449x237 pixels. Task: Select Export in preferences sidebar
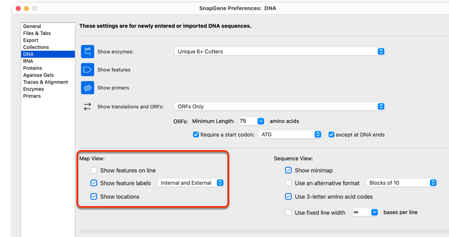[48, 40]
